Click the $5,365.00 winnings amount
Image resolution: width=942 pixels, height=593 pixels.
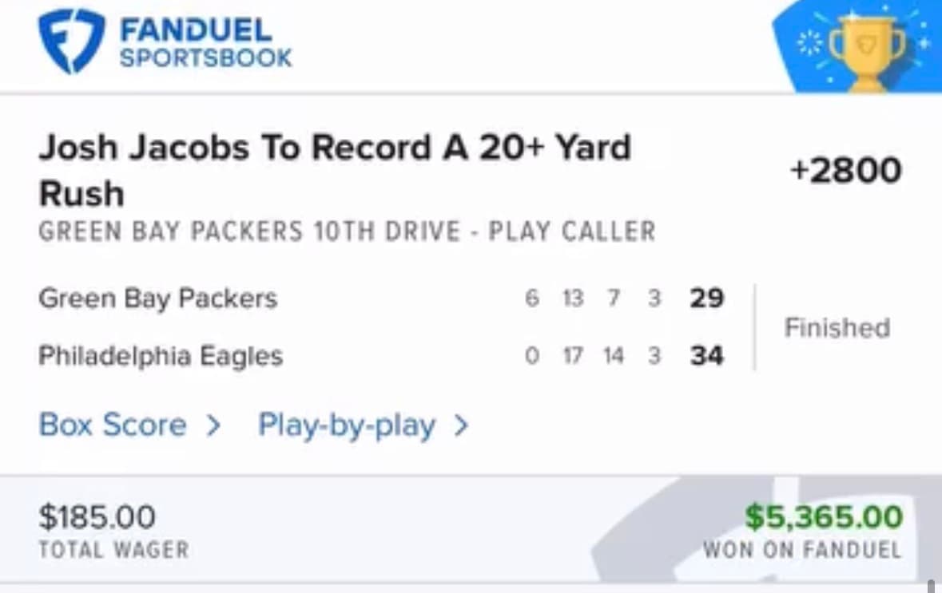pyautogui.click(x=825, y=517)
